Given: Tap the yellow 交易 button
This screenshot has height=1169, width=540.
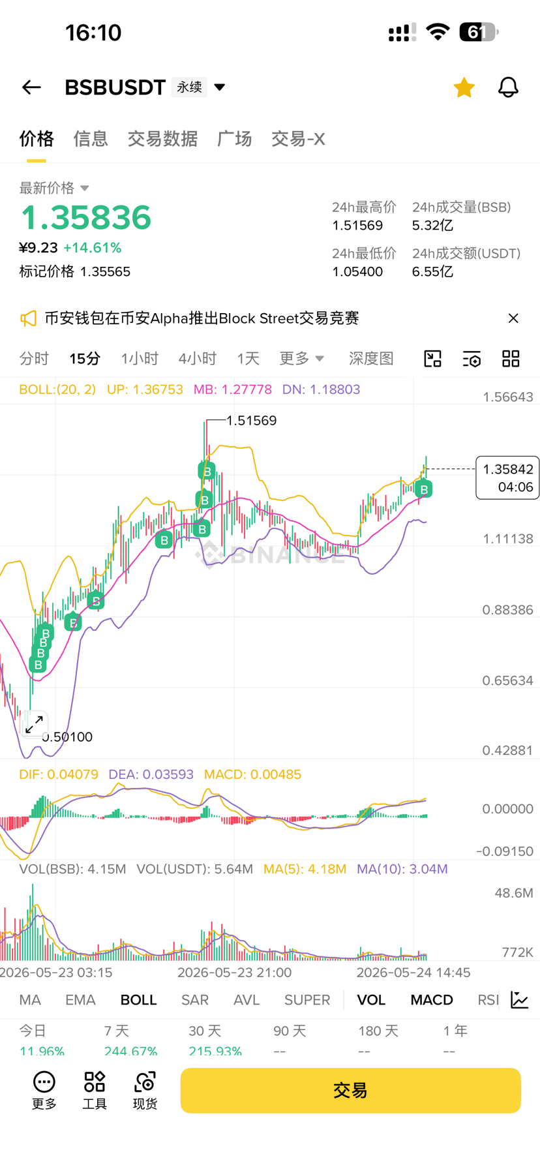Looking at the screenshot, I should (x=350, y=1091).
